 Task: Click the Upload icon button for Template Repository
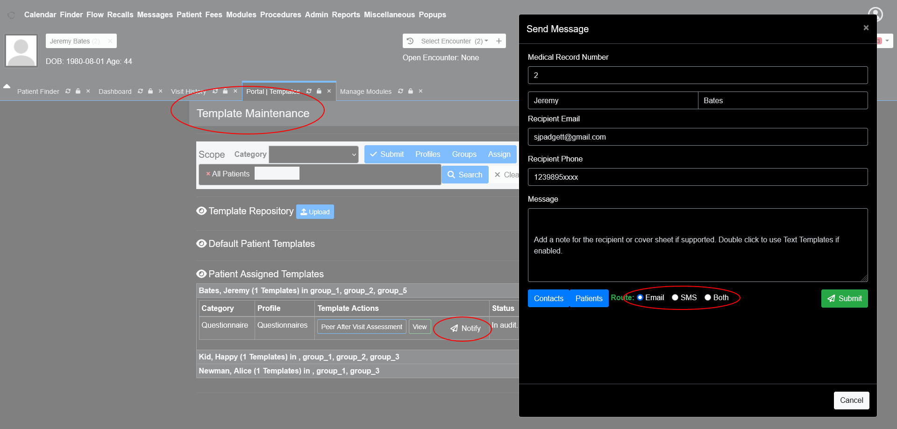point(315,212)
